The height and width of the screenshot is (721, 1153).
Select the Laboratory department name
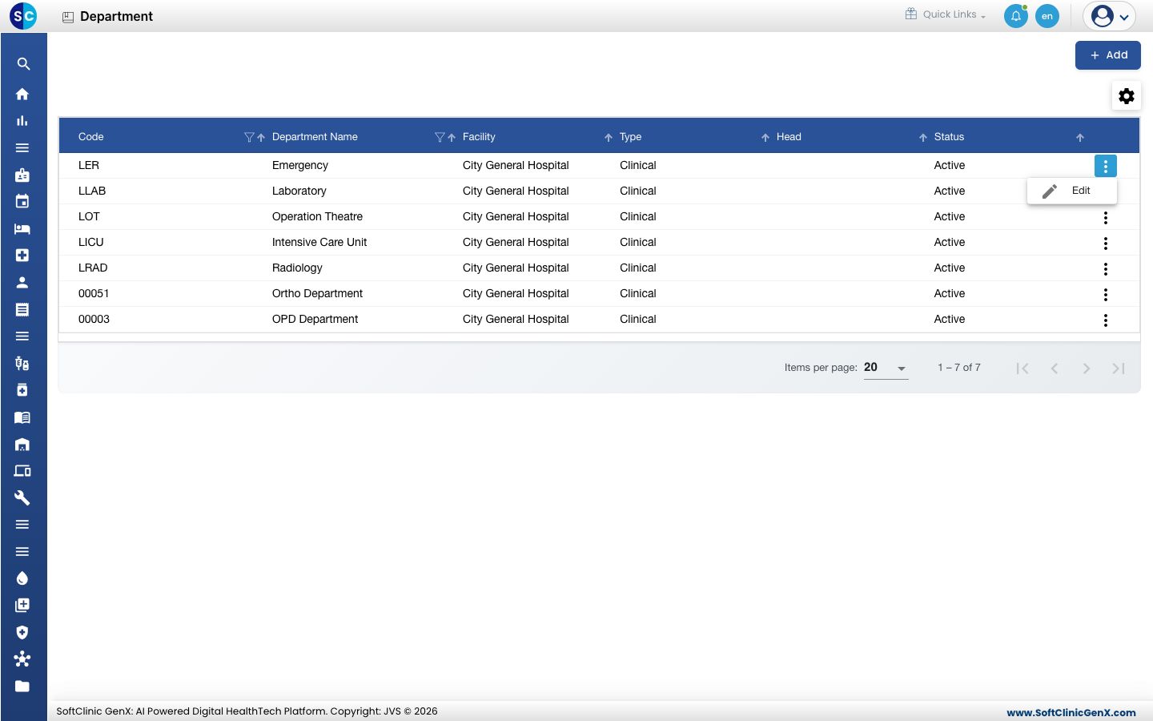(x=299, y=191)
